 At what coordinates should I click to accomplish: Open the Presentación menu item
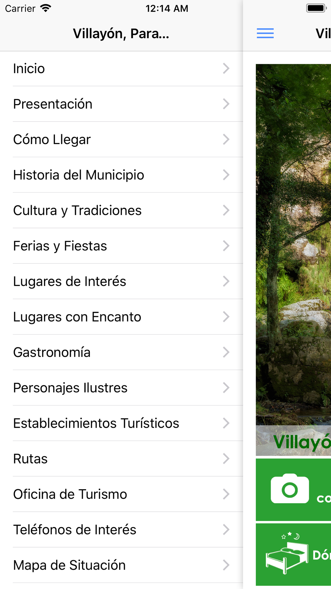point(121,104)
